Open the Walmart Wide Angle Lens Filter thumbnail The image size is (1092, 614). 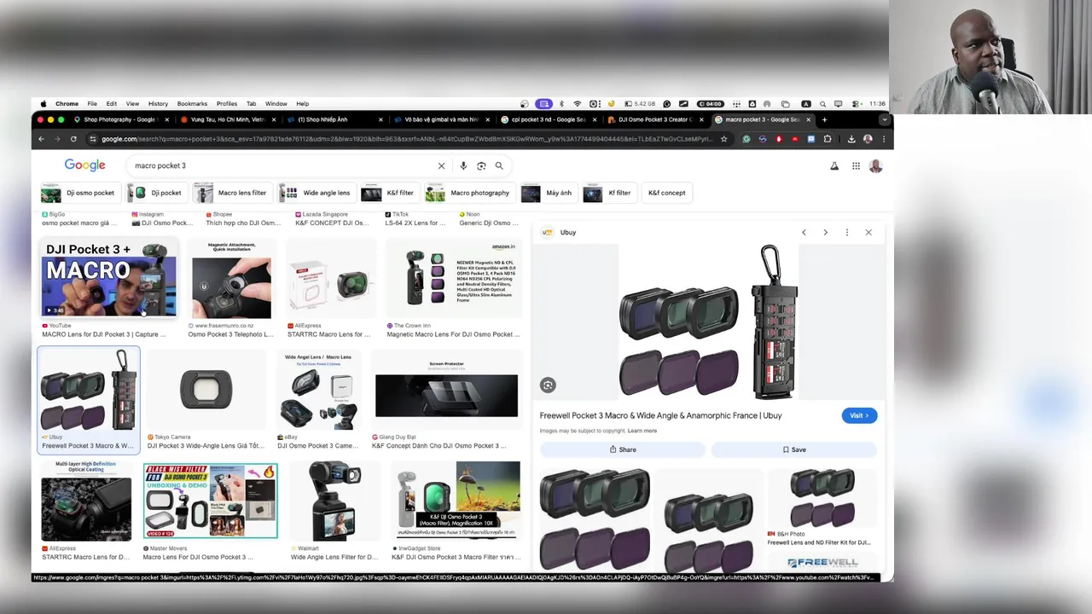(x=334, y=501)
